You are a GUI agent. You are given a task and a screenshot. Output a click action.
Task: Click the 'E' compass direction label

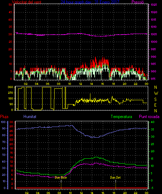[156, 105]
